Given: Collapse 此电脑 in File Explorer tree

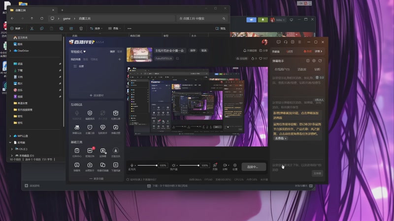Looking at the screenshot, I should pos(10,142).
